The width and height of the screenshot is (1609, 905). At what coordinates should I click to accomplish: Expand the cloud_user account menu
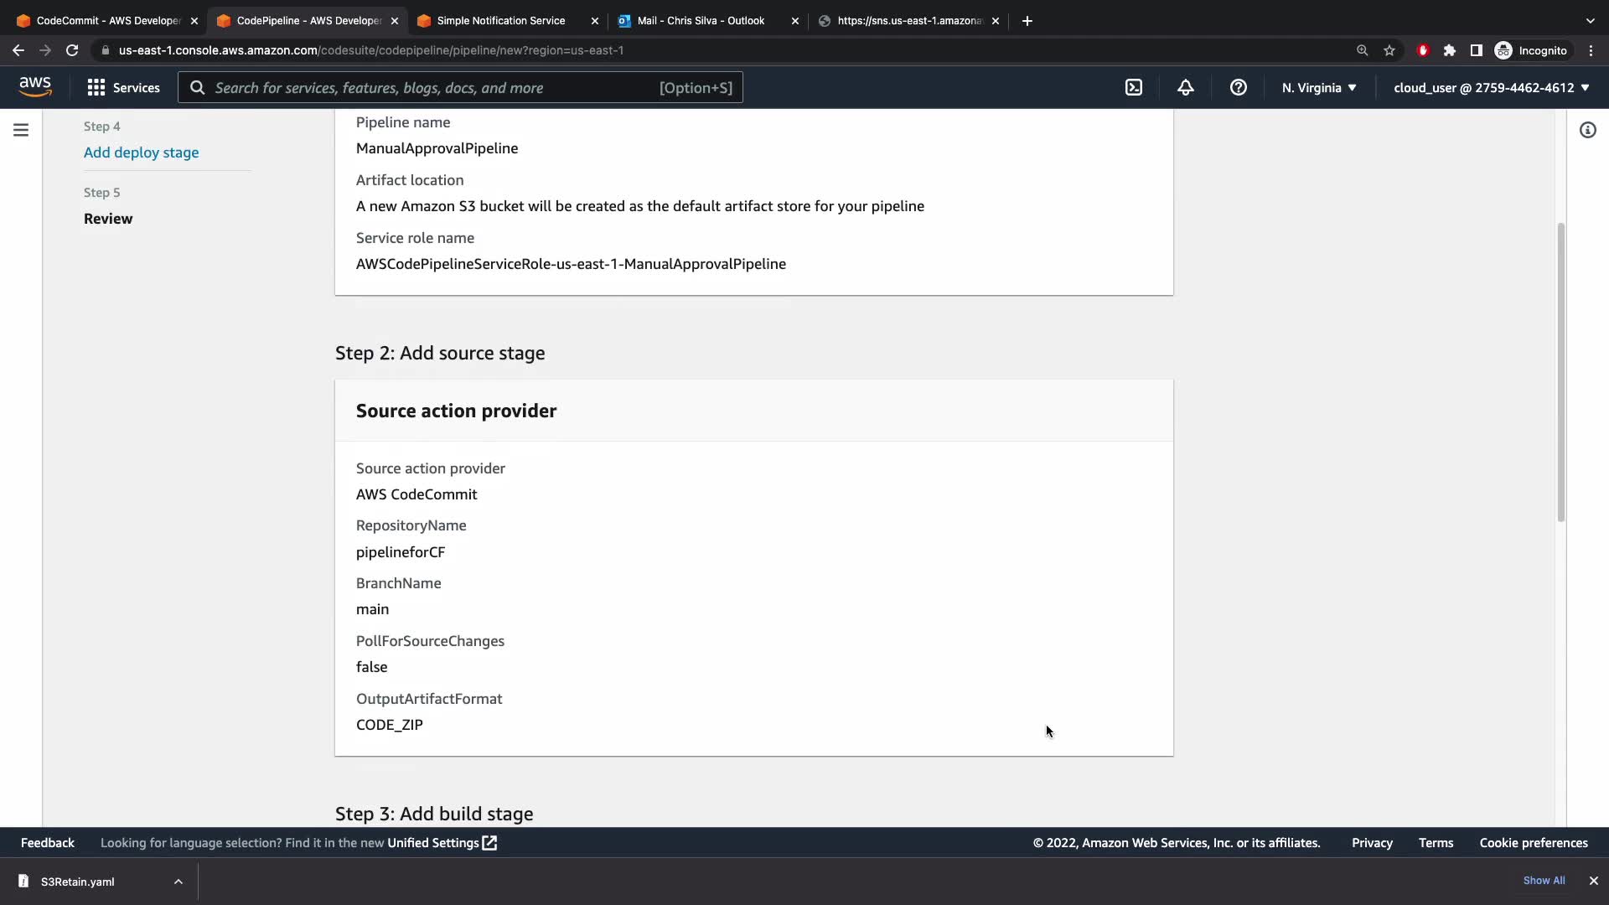pyautogui.click(x=1491, y=88)
